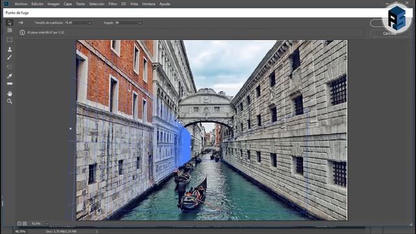The width and height of the screenshot is (416, 234).
Task: Open the Imagen menu
Action: click(53, 4)
